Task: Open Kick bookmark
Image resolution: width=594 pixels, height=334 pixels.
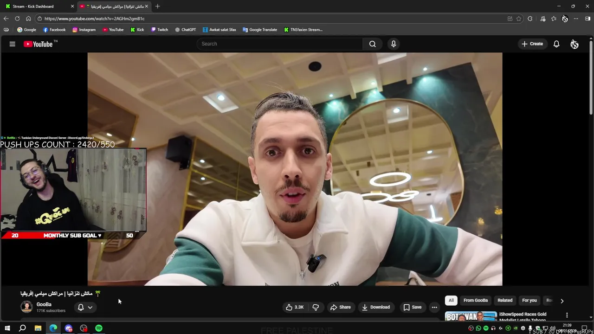Action: pyautogui.click(x=137, y=30)
